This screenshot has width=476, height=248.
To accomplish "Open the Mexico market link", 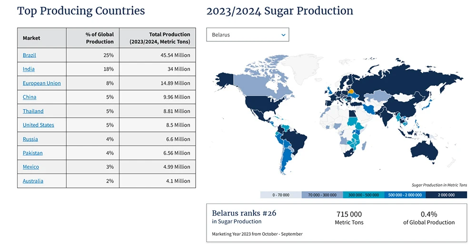I will coord(30,166).
